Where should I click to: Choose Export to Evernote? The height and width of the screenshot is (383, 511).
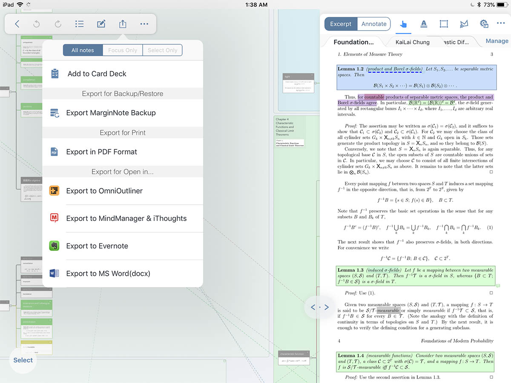[x=123, y=246]
